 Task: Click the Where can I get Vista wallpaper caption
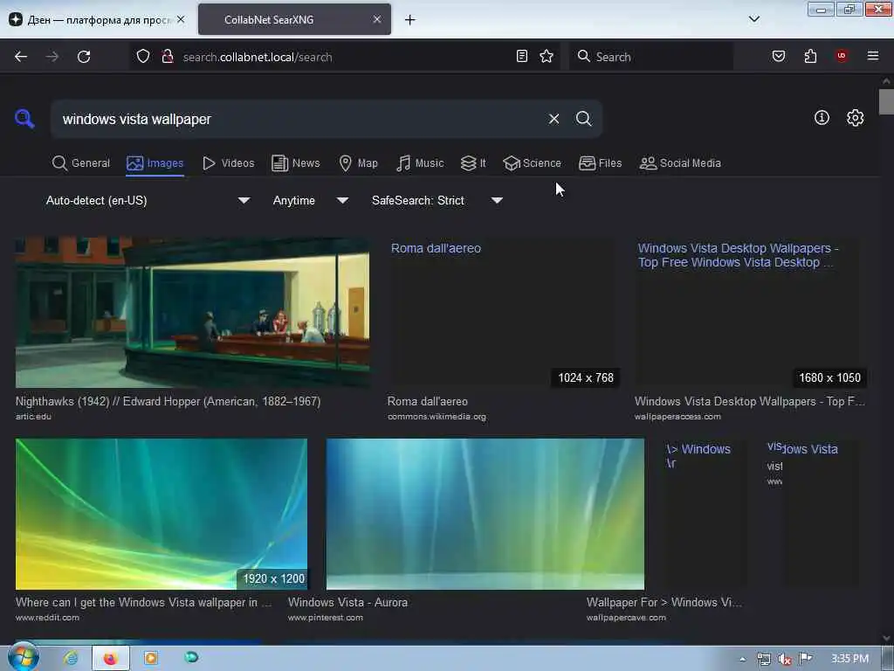click(144, 603)
